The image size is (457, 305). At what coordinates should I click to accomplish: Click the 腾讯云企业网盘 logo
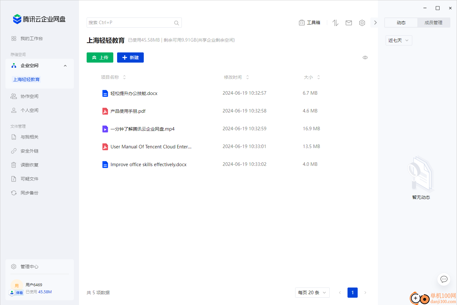point(39,19)
